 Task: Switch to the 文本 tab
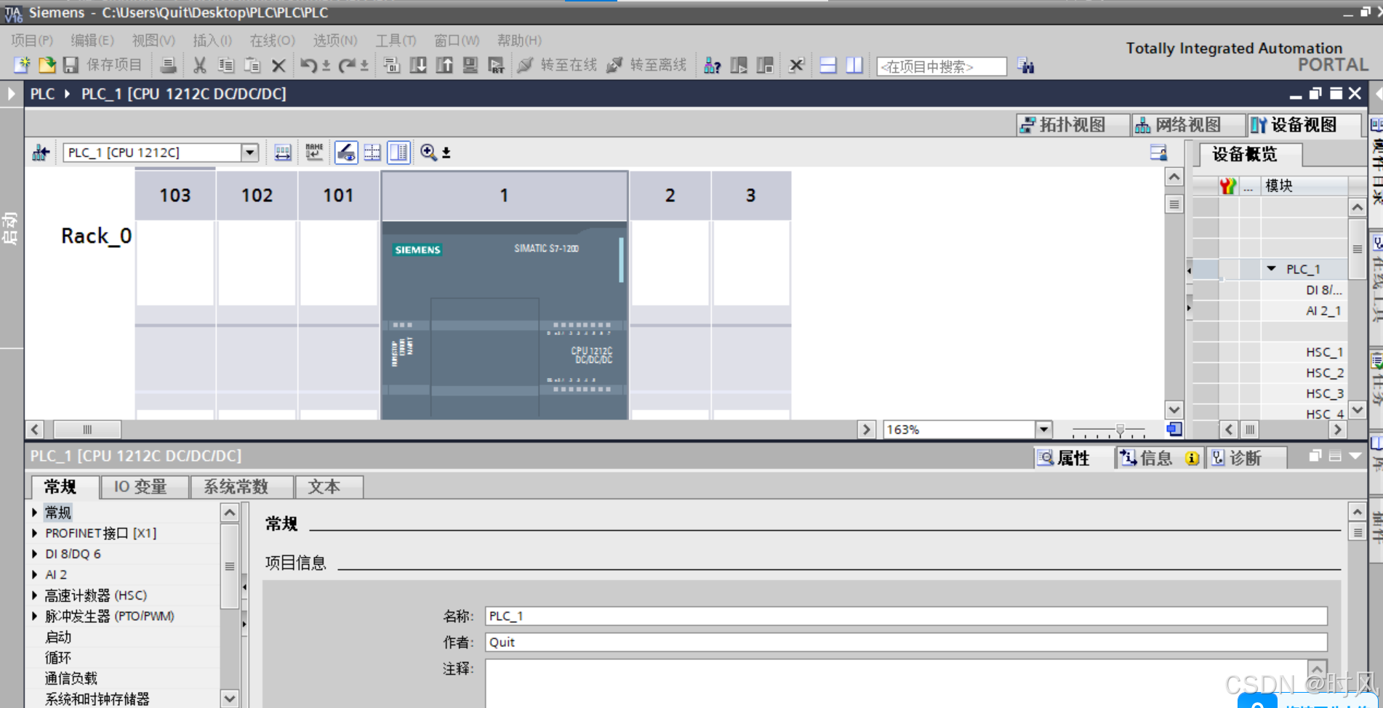[x=328, y=487]
